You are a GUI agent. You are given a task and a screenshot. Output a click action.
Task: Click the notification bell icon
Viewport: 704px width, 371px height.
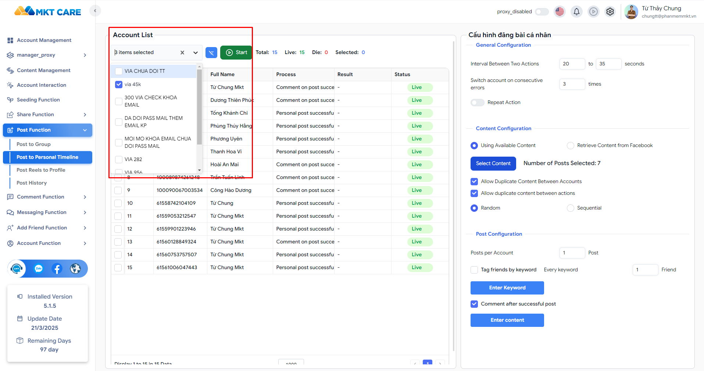click(x=576, y=12)
